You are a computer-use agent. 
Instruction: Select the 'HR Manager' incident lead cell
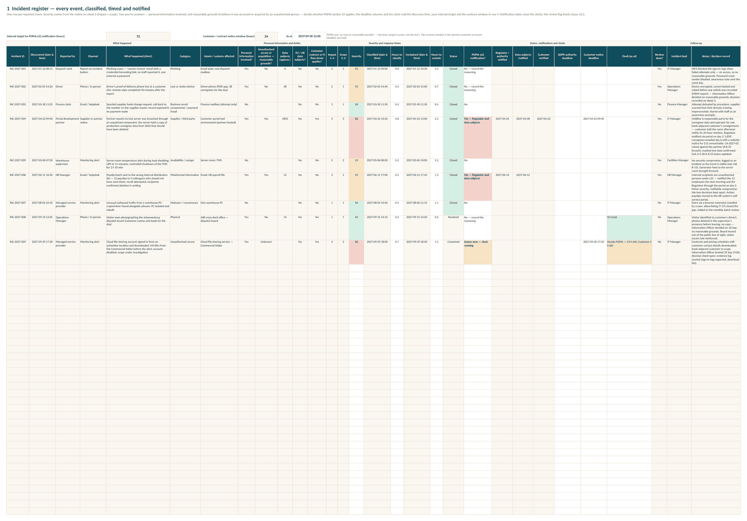click(679, 186)
